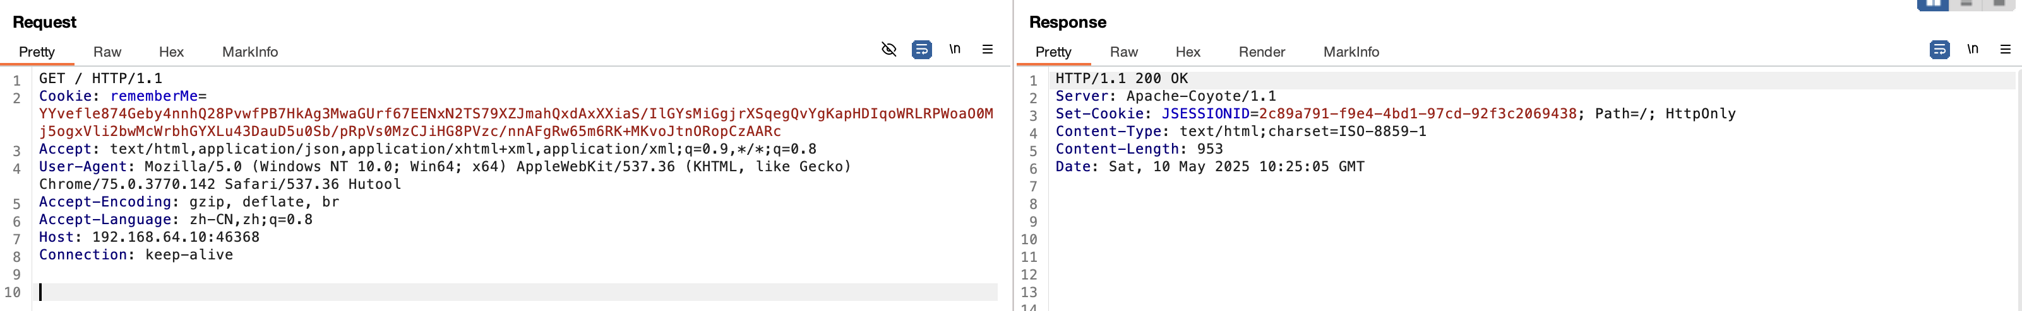Switch to the Request Raw tab
Screen dimensions: 2022x311
coord(107,52)
